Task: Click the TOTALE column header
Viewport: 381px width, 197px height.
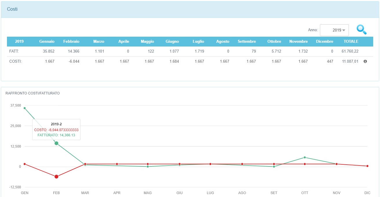Action: (351, 41)
